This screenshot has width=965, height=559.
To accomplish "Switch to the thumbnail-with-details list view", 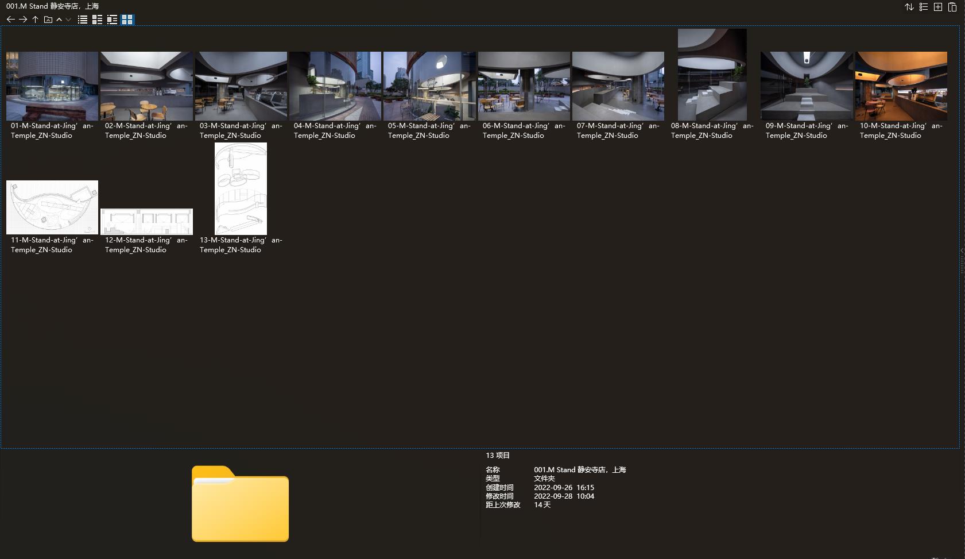I will tap(97, 20).
